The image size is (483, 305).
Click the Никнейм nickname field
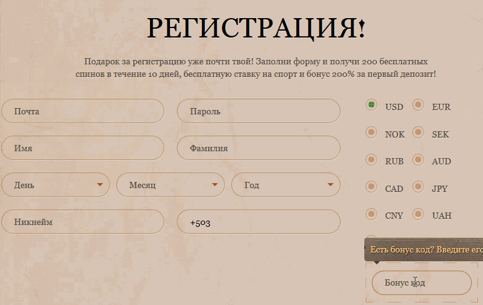point(83,222)
